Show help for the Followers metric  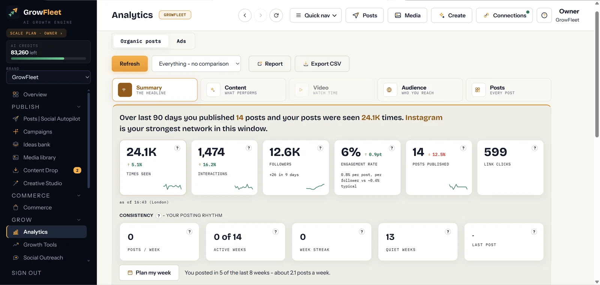pyautogui.click(x=320, y=148)
